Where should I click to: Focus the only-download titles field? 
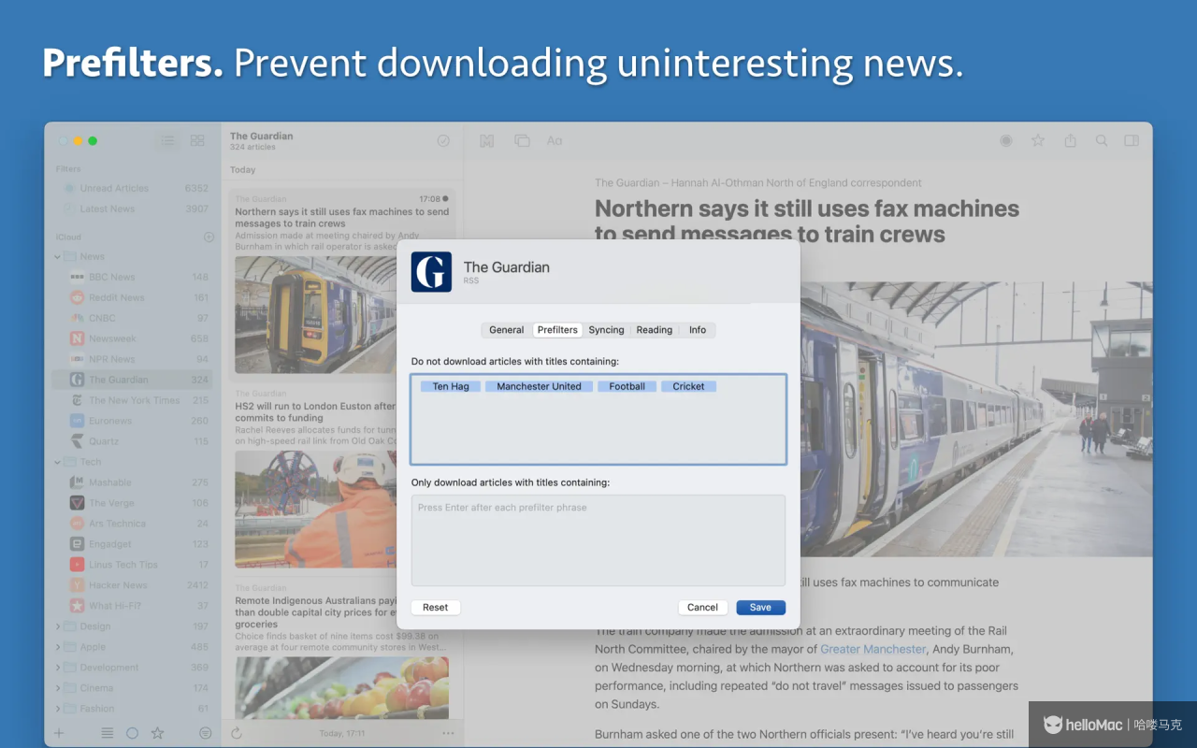(x=598, y=540)
